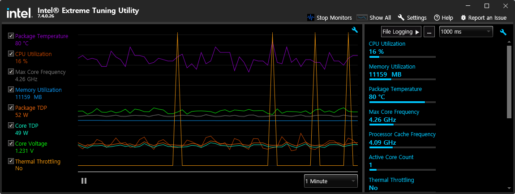Uncheck the Thermal Throttling checkbox

coord(11,161)
